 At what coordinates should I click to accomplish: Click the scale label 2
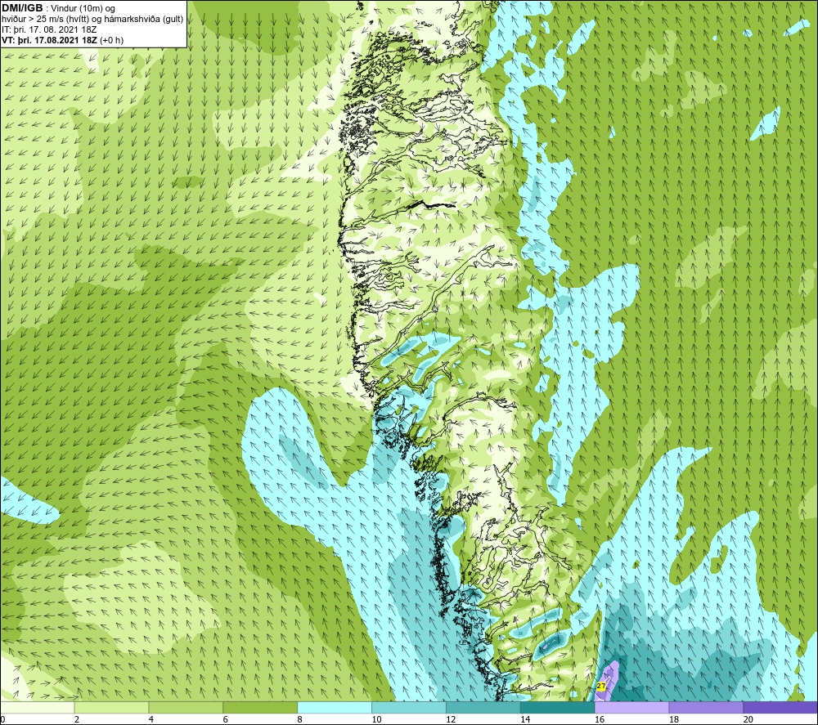pyautogui.click(x=77, y=720)
